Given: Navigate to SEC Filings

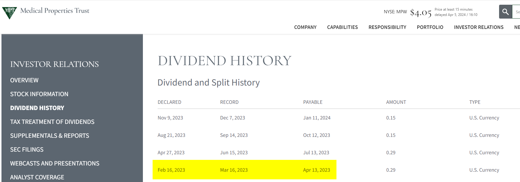Looking at the screenshot, I should tap(27, 150).
